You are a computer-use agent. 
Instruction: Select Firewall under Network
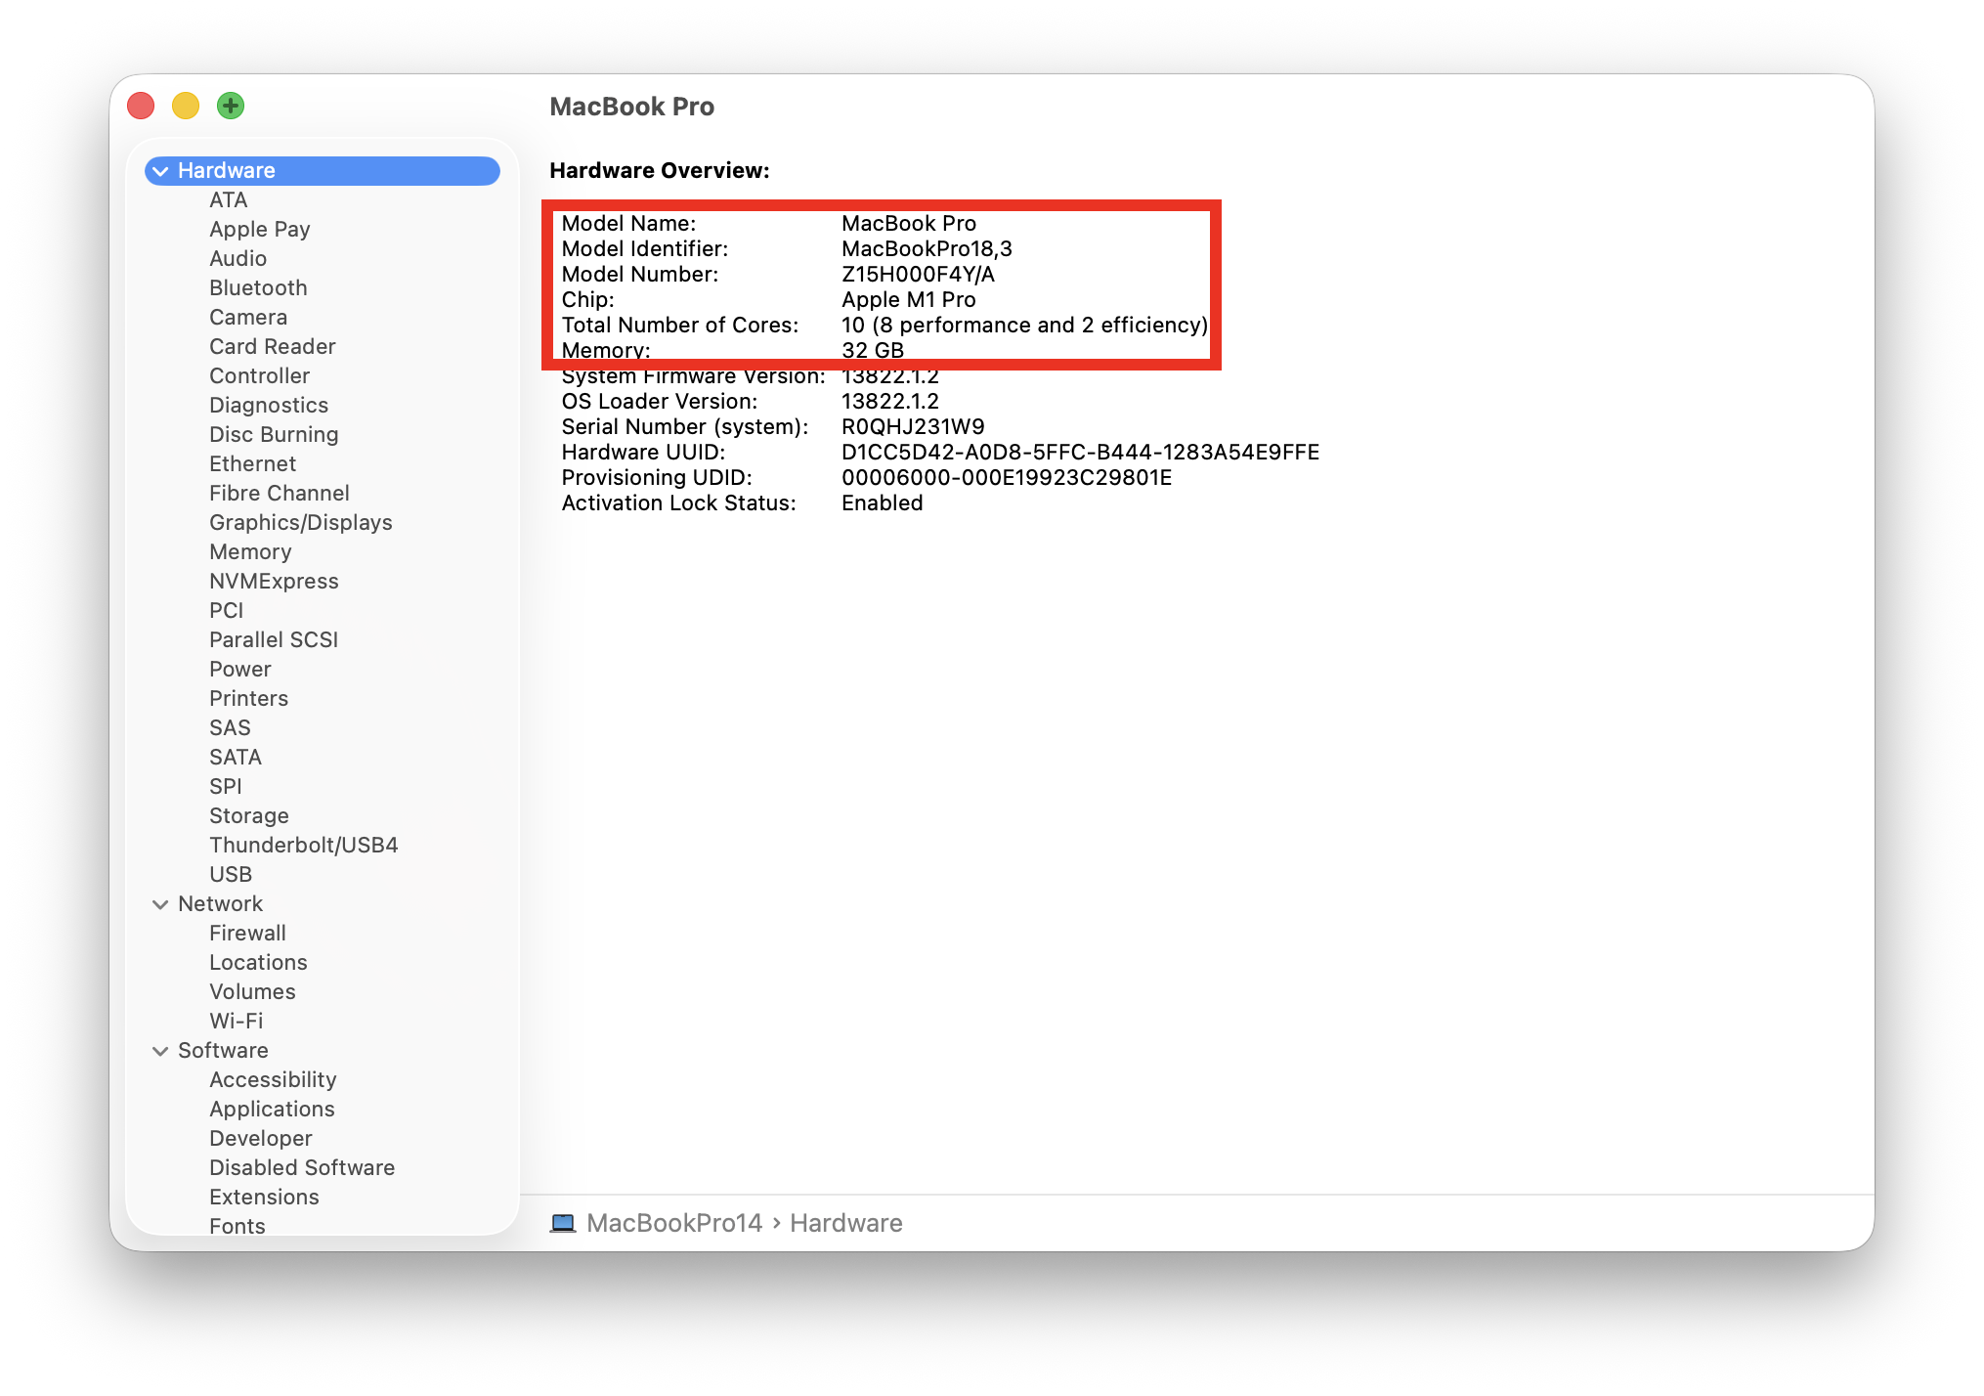click(x=247, y=933)
